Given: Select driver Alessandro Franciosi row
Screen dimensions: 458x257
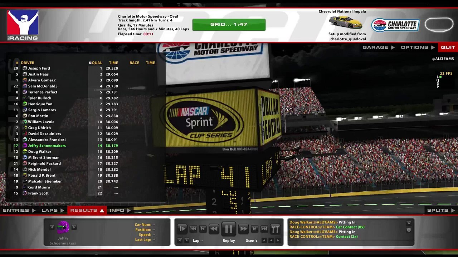Looking at the screenshot, I should (x=66, y=140).
